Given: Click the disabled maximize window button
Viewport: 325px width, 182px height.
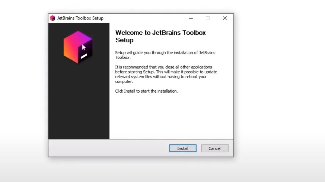Looking at the screenshot, I should click(x=208, y=18).
